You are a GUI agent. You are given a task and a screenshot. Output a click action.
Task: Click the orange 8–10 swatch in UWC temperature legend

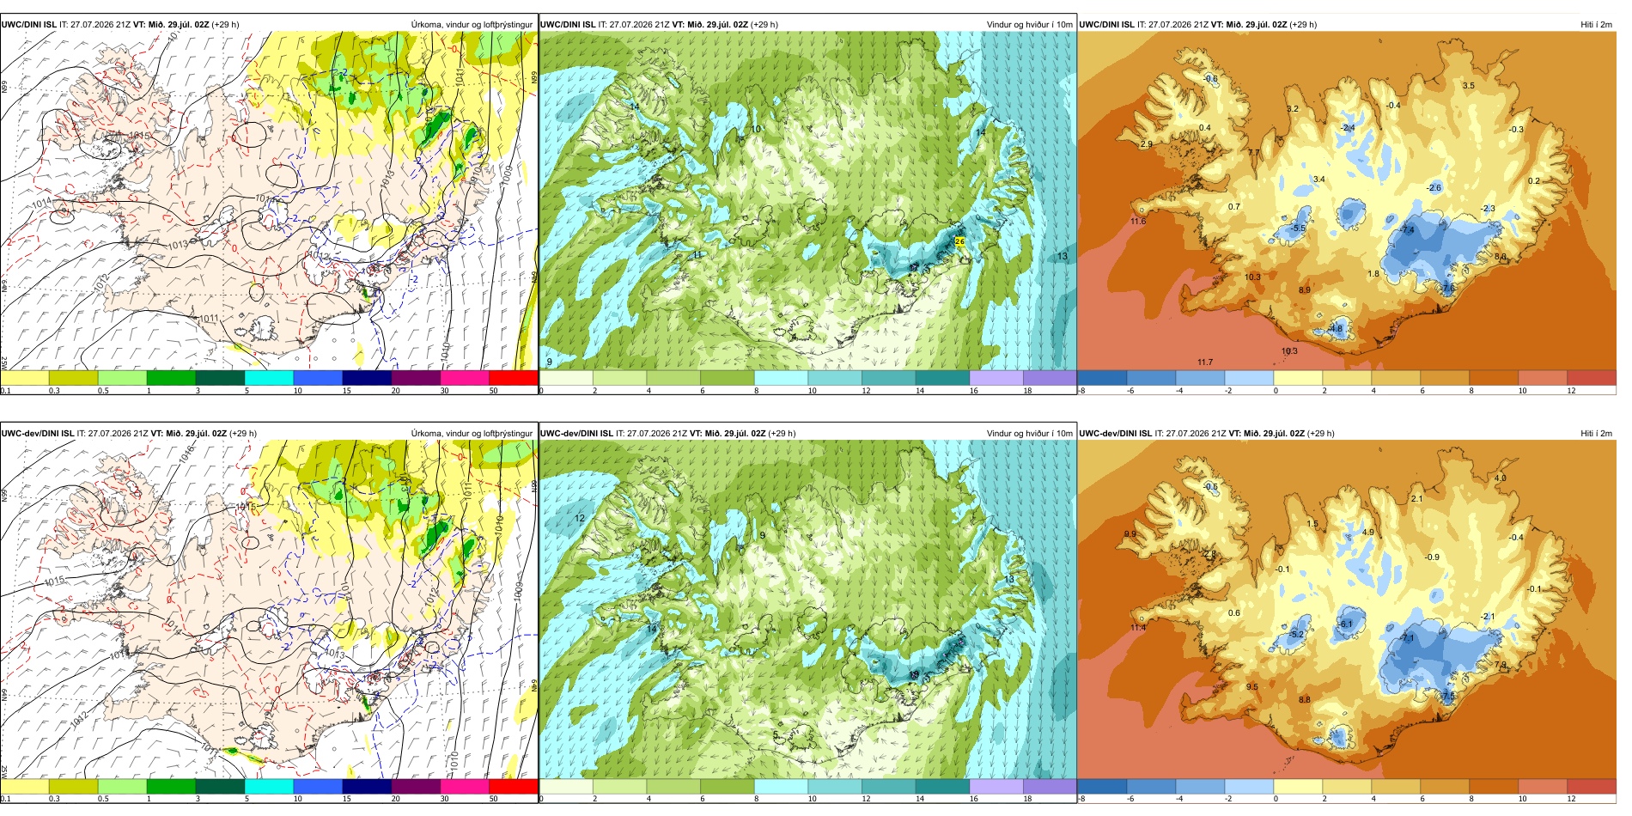click(x=1494, y=378)
